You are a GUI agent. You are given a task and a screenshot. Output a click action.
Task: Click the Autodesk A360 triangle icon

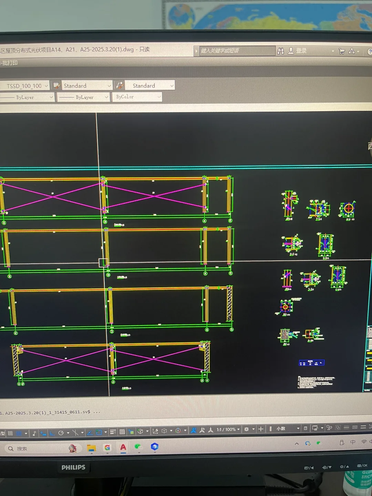[x=352, y=51]
